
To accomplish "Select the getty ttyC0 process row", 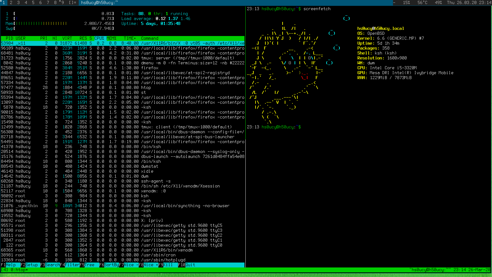I will pyautogui.click(x=123, y=245).
